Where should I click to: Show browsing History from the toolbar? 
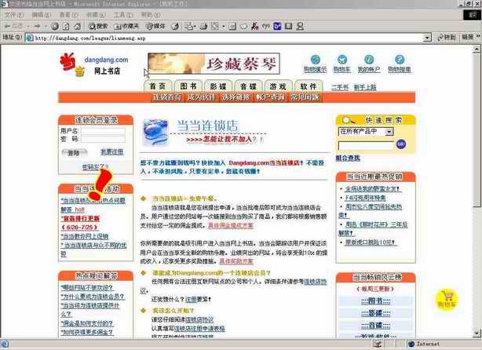tap(175, 27)
